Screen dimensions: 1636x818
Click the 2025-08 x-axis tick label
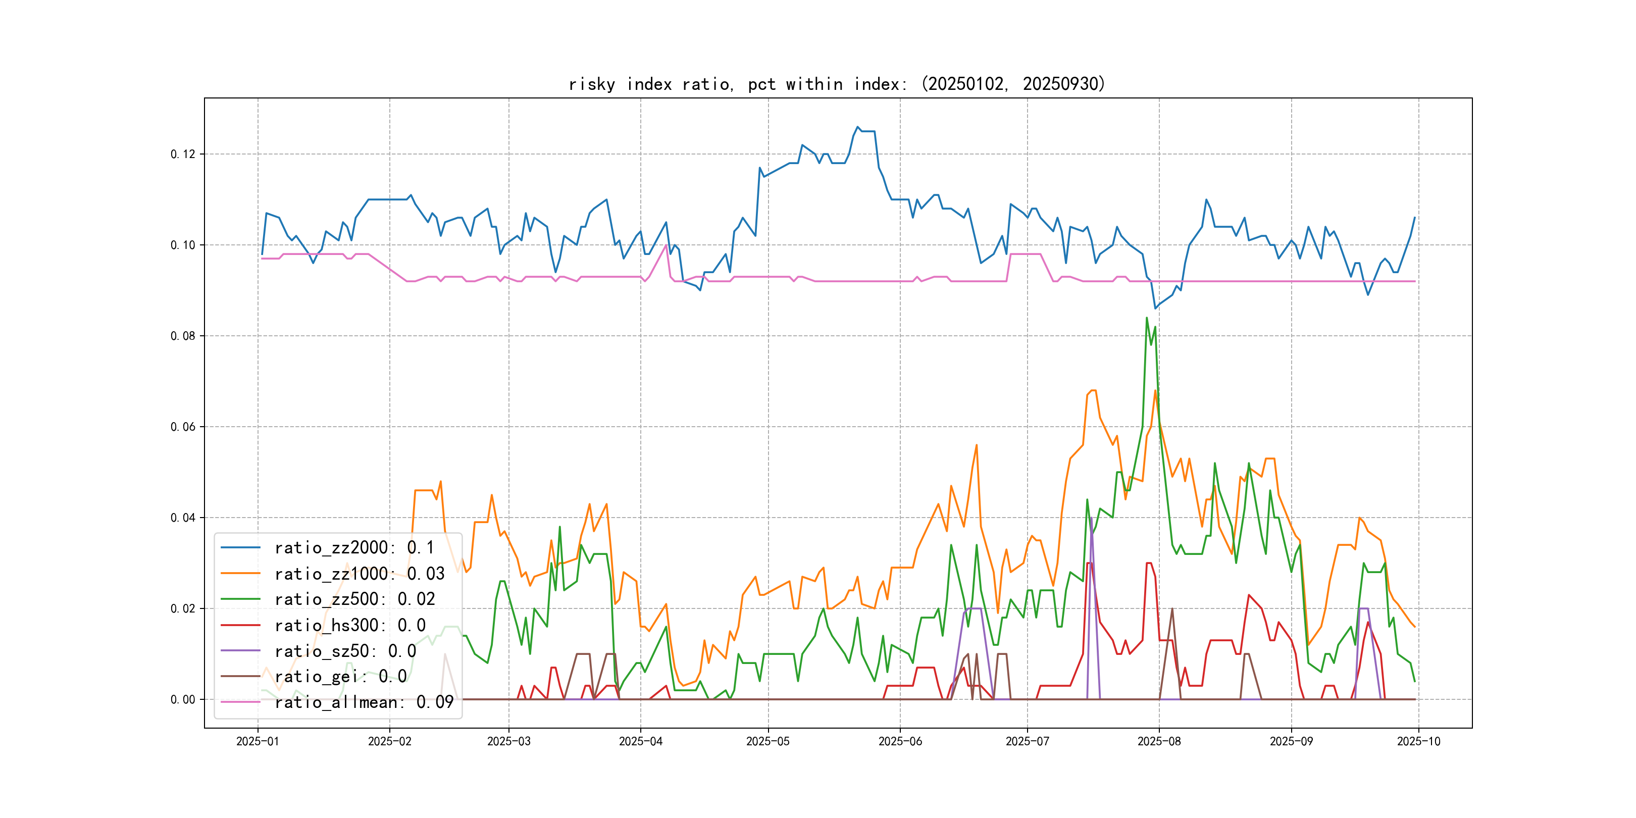pos(1159,741)
